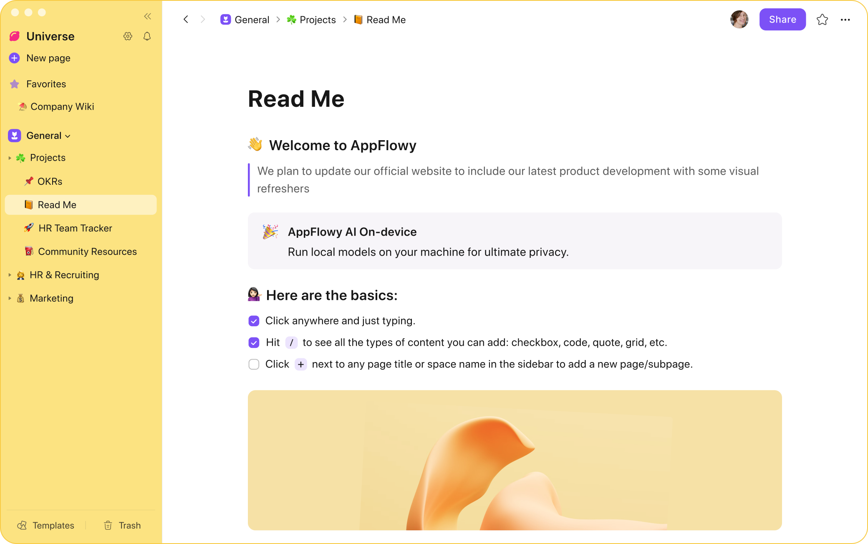This screenshot has width=868, height=544.
Task: Select Company Wiki in Favorites
Action: 62,106
